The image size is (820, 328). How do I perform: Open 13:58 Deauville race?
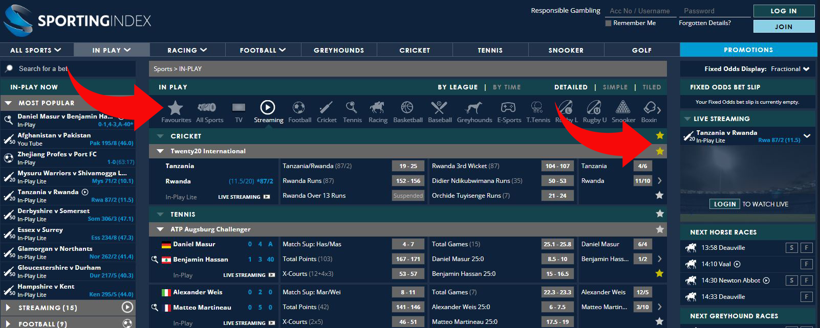723,248
